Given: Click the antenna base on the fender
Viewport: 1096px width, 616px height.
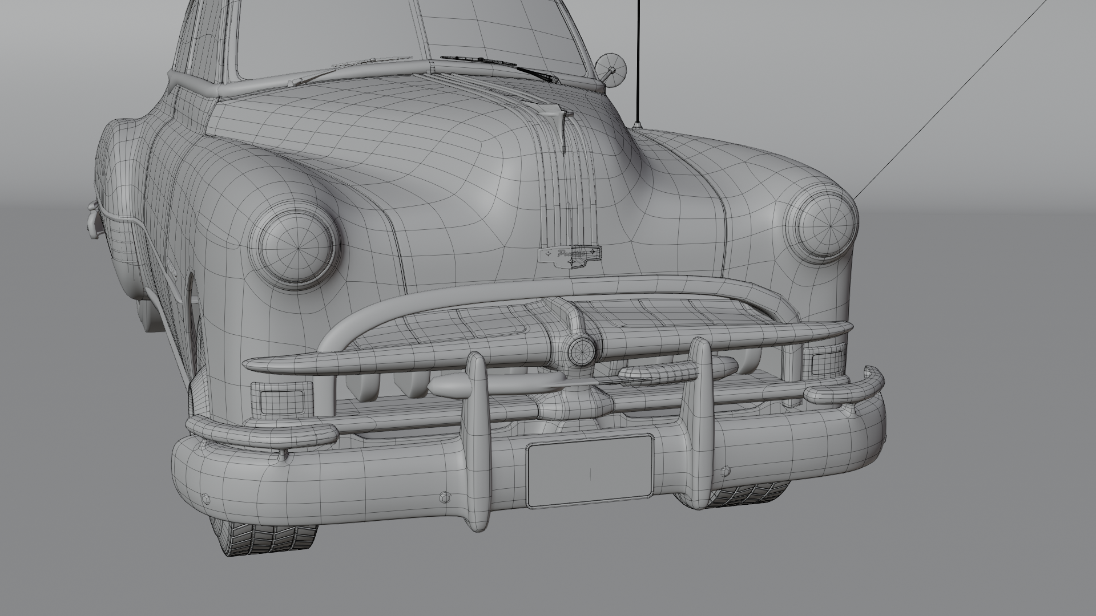Looking at the screenshot, I should [638, 125].
